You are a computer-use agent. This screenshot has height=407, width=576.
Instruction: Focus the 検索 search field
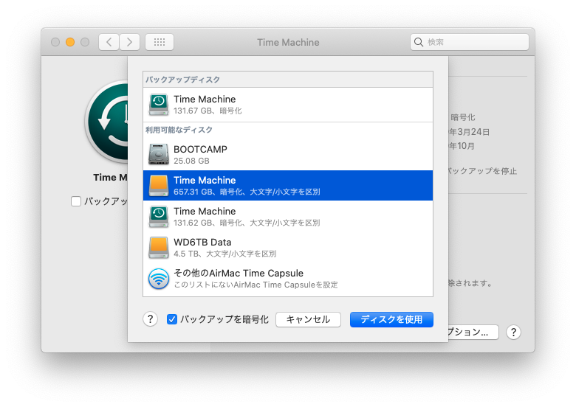click(470, 42)
